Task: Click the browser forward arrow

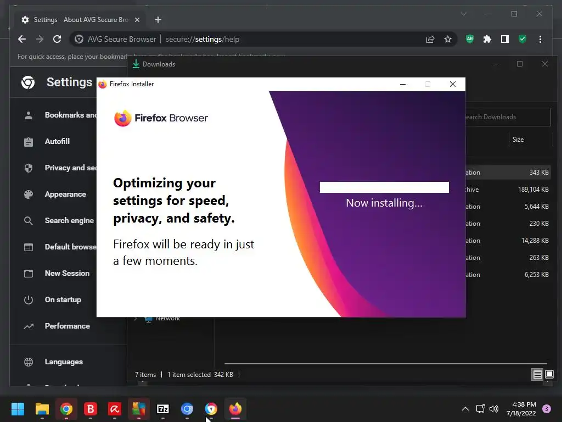Action: pyautogui.click(x=40, y=39)
